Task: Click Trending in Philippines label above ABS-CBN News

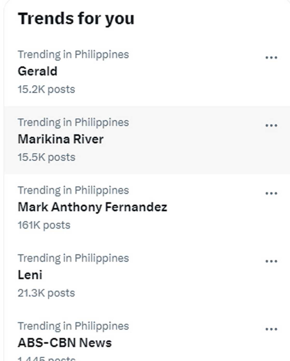Action: click(73, 326)
